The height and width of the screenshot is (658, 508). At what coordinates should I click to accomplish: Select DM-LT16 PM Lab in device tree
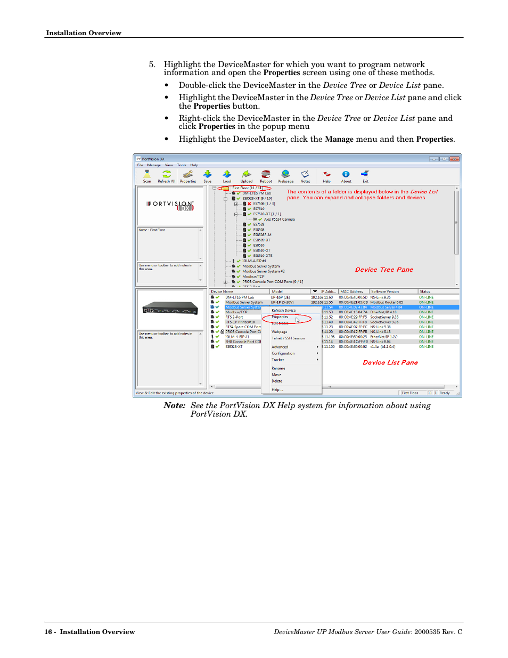tap(257, 193)
